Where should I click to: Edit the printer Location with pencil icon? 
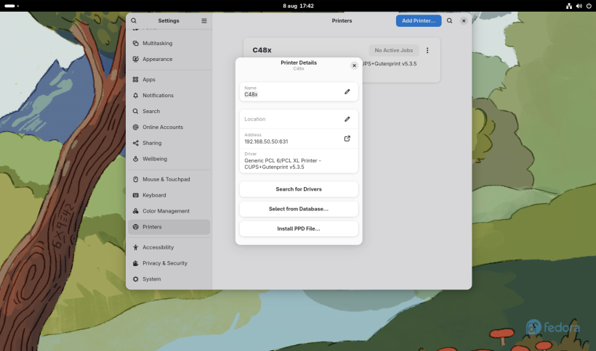(x=347, y=119)
